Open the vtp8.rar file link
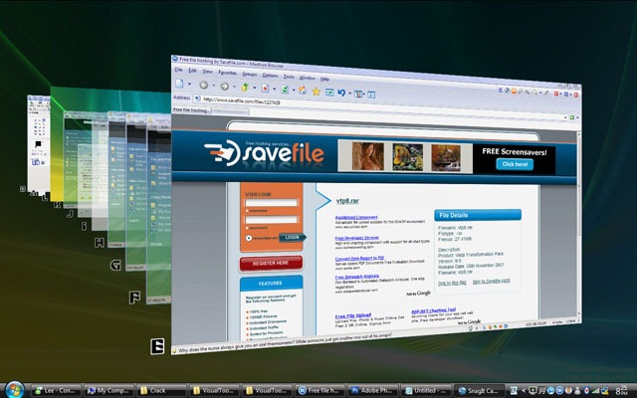 click(347, 201)
